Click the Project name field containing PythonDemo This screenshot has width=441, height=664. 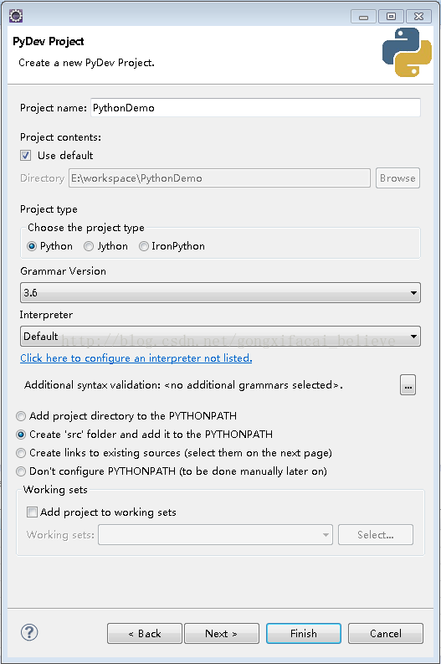(x=255, y=107)
